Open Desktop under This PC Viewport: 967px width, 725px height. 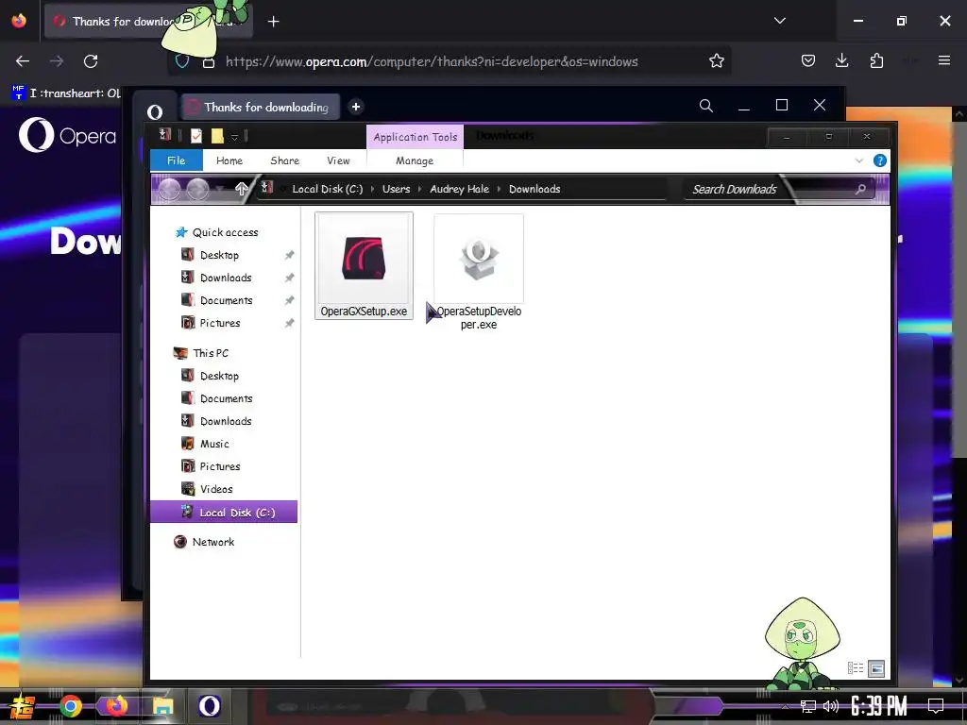tap(210, 376)
